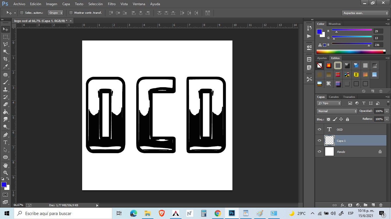Create a new layer in Capas panel
The width and height of the screenshot is (391, 219).
click(x=373, y=205)
